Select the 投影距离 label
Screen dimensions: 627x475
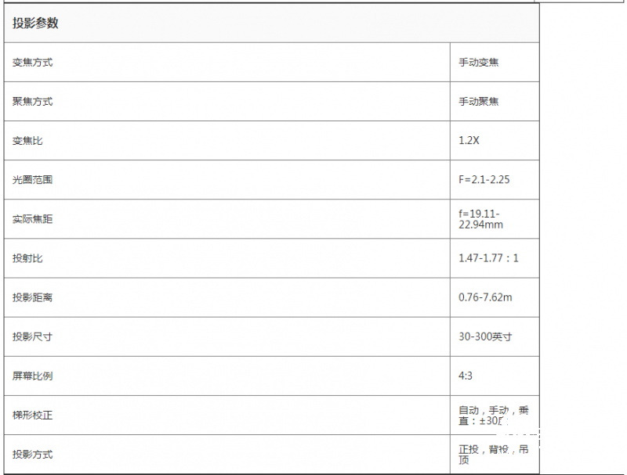click(32, 297)
